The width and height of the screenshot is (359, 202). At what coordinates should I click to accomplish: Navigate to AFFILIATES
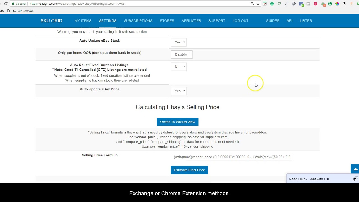[x=191, y=21]
